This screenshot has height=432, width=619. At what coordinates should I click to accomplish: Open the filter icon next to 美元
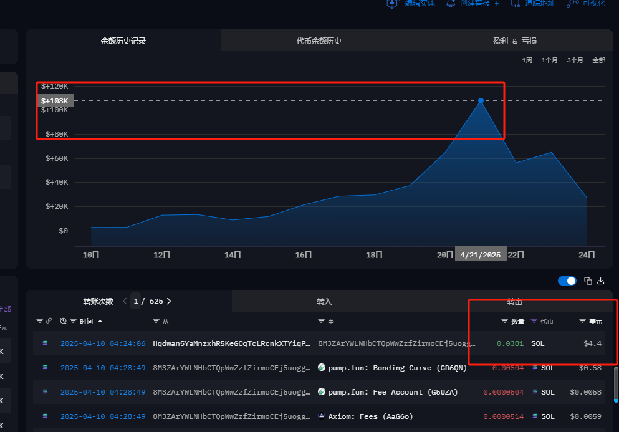582,321
